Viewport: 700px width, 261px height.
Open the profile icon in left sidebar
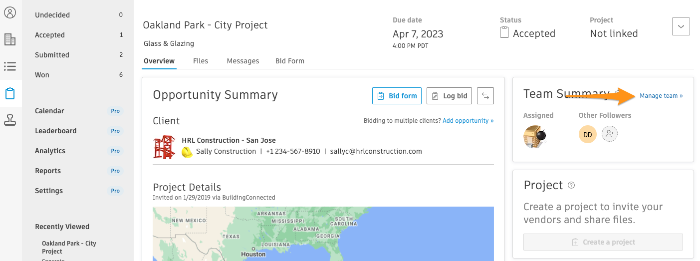point(10,12)
